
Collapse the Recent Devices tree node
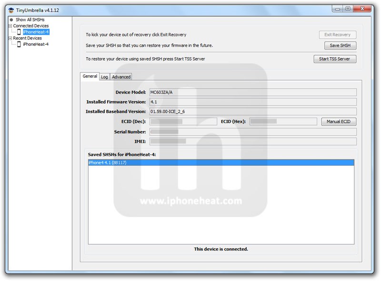(10, 38)
